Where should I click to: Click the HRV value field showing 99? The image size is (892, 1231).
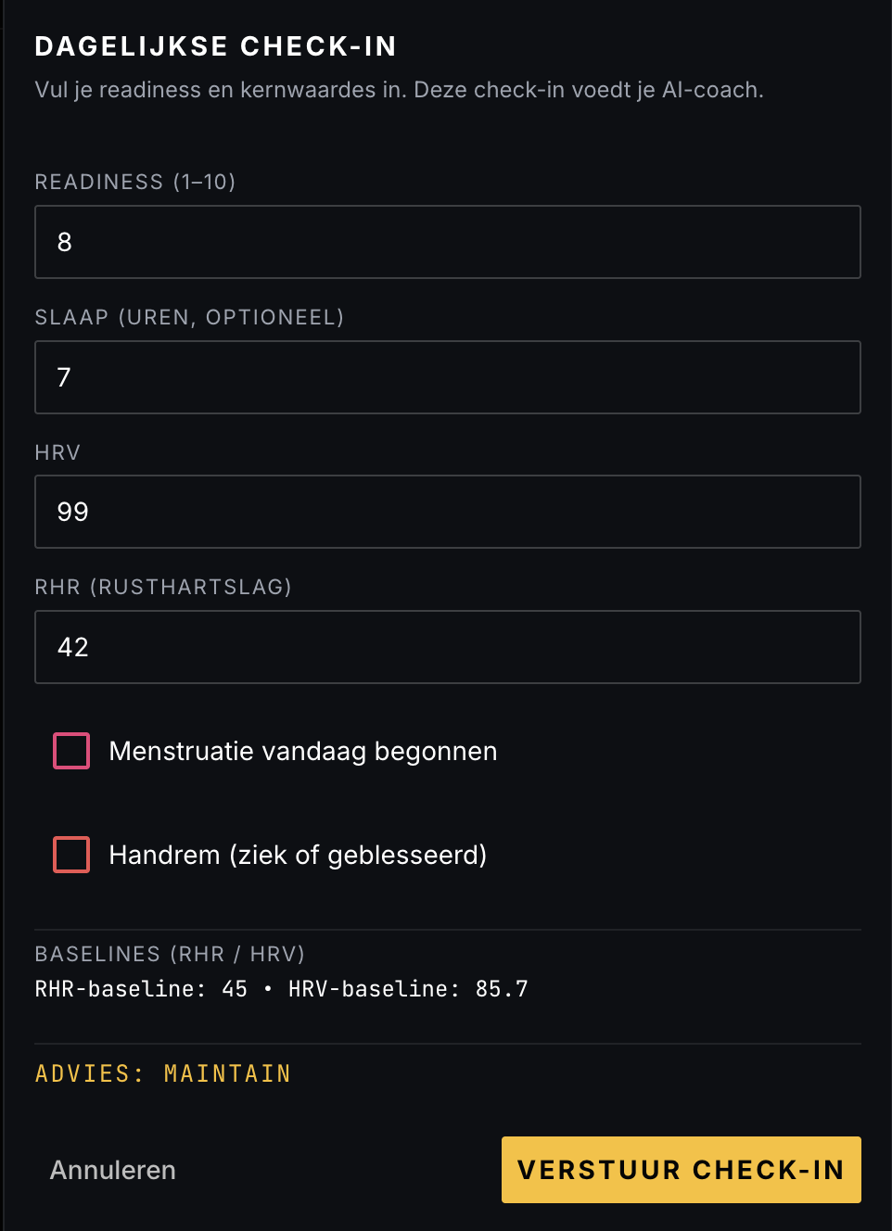click(448, 512)
